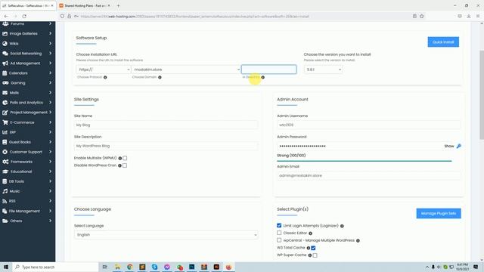Click the Customer Support lifebuoy icon
Screen dimensions: 484x272
pos(5,152)
